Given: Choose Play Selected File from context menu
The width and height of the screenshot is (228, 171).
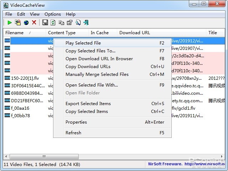Looking at the screenshot, I should [x=83, y=43].
